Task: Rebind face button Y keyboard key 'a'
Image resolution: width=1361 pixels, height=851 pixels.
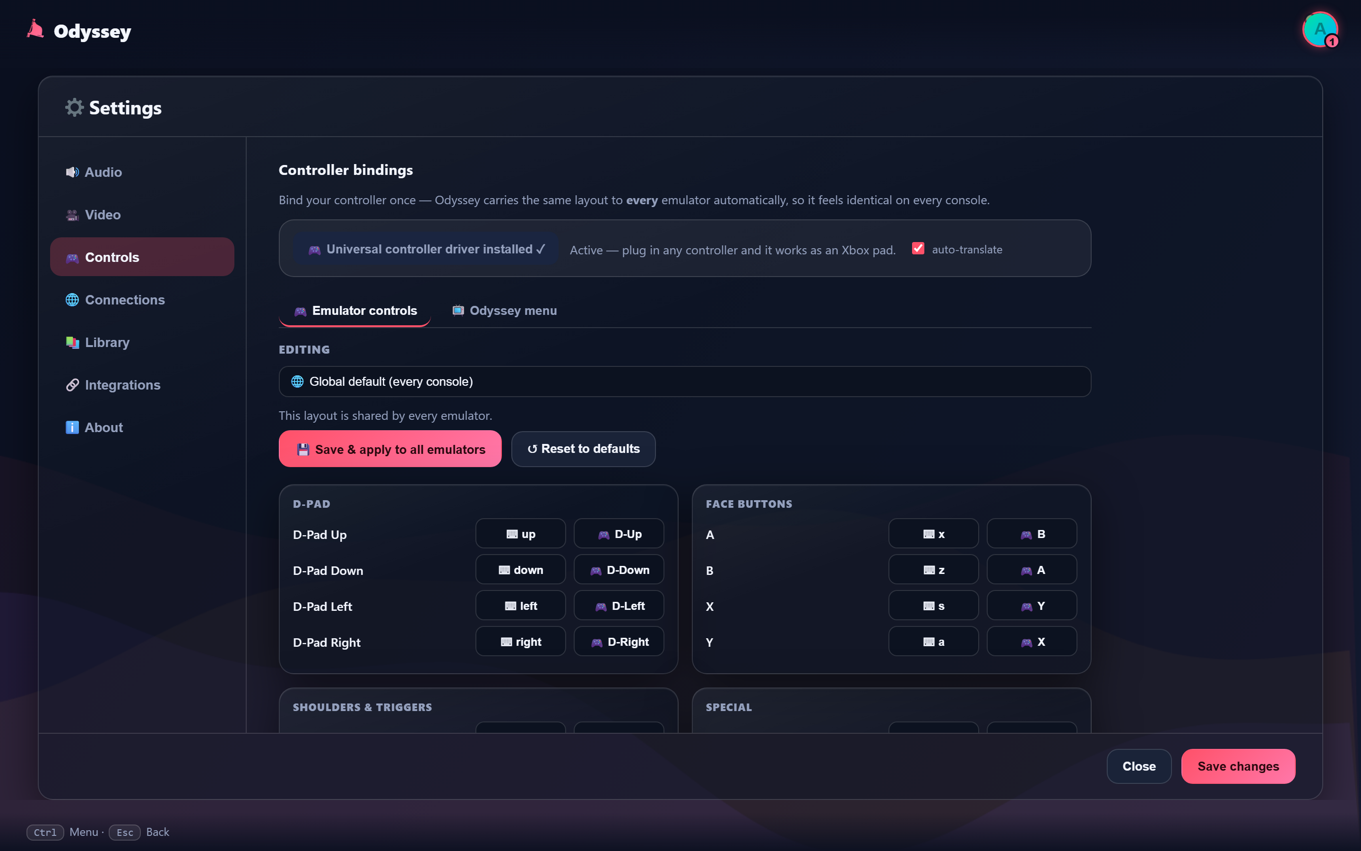Action: (x=934, y=642)
